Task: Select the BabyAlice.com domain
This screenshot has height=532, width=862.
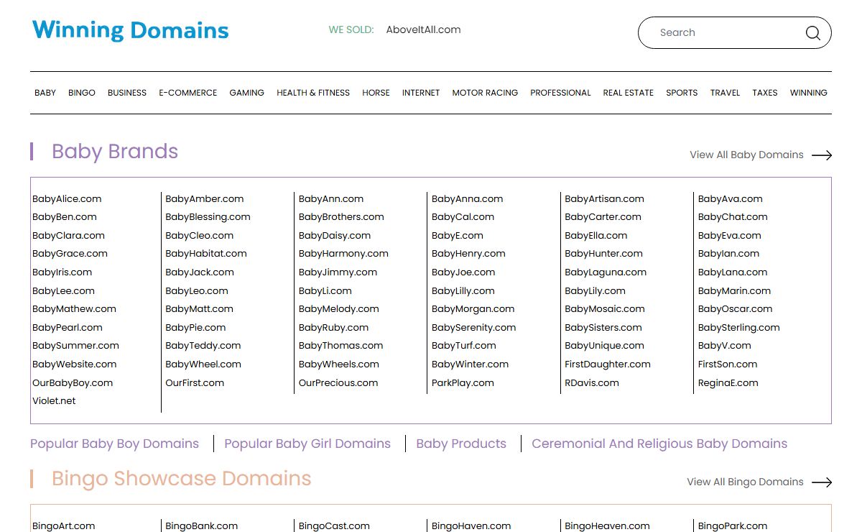Action: tap(67, 199)
